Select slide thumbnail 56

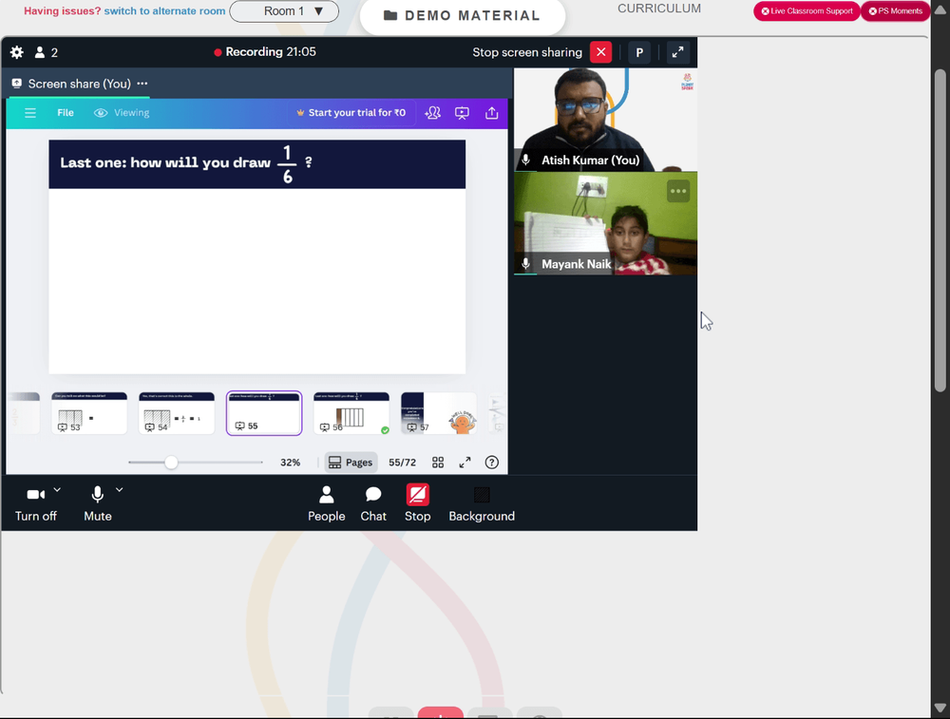[x=351, y=413]
